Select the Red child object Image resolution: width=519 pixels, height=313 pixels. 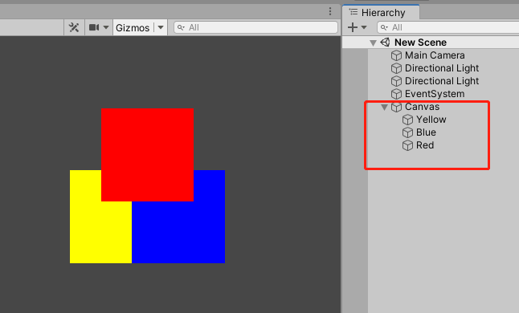[425, 145]
